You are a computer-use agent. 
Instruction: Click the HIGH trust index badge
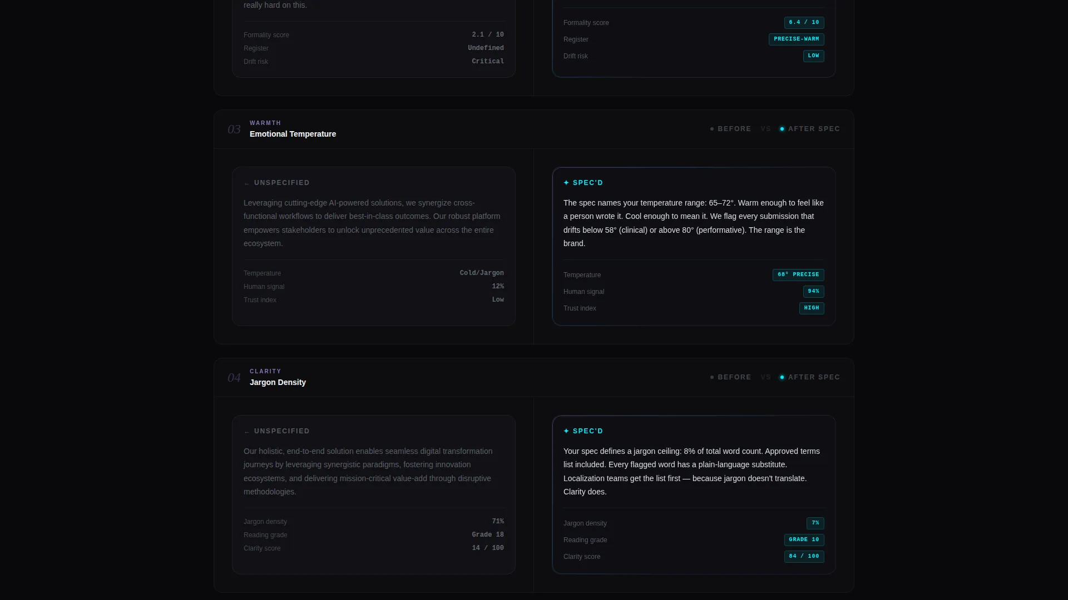812,308
